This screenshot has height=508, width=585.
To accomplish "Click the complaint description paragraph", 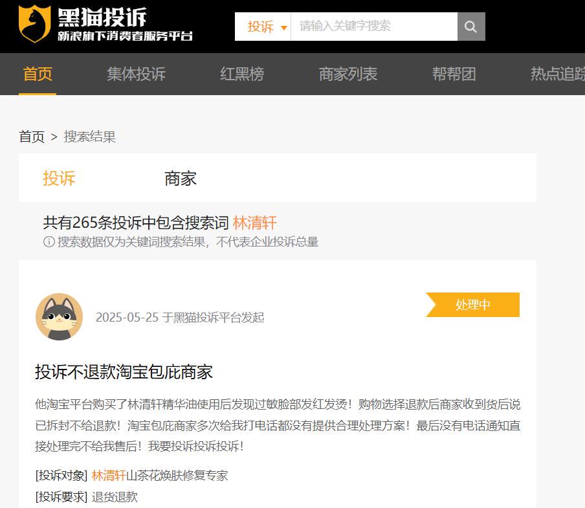I will pyautogui.click(x=278, y=425).
